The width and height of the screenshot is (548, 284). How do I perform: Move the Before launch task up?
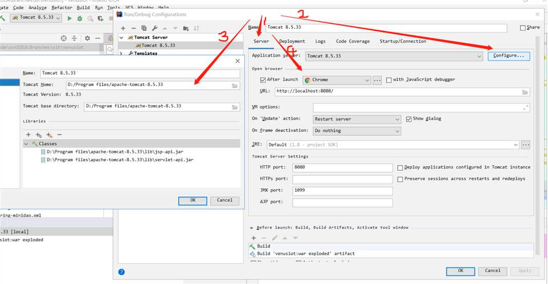pos(285,238)
